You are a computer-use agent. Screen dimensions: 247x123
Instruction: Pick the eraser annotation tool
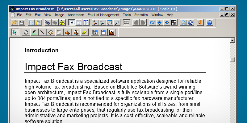pos(84,32)
